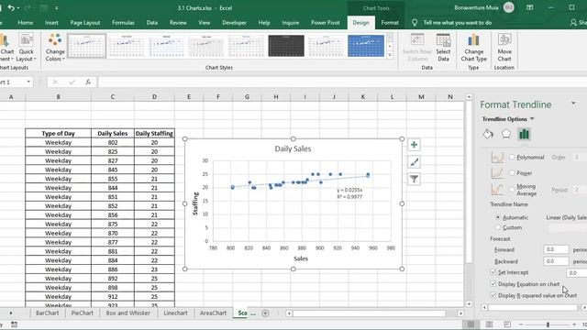Screen dimensions: 587x330
Task: Switch to Page Layout view icon
Action: tap(489, 324)
